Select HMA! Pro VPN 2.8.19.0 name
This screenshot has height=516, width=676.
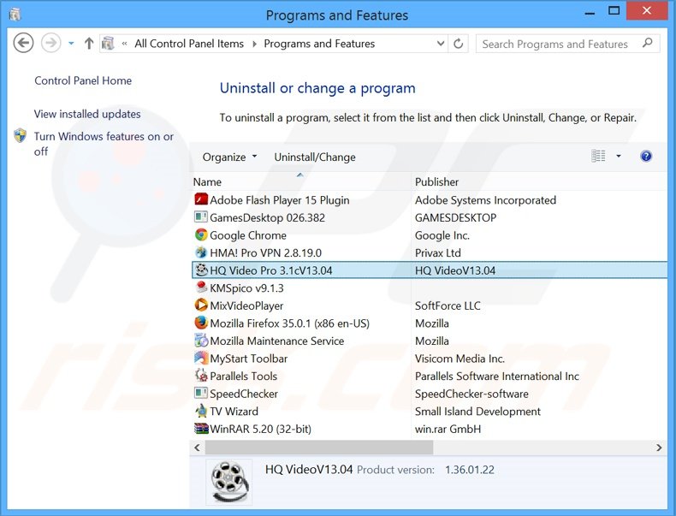265,252
